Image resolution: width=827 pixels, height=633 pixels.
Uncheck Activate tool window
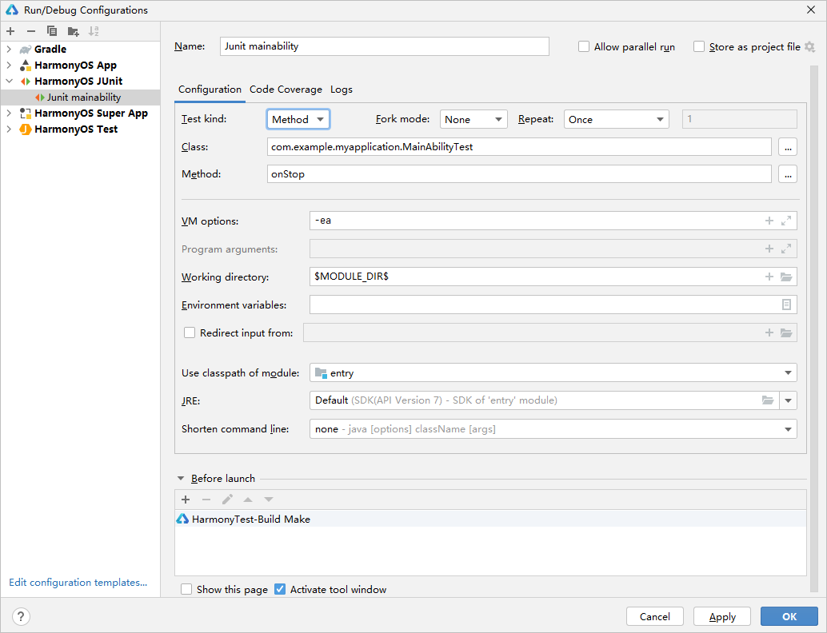point(280,589)
